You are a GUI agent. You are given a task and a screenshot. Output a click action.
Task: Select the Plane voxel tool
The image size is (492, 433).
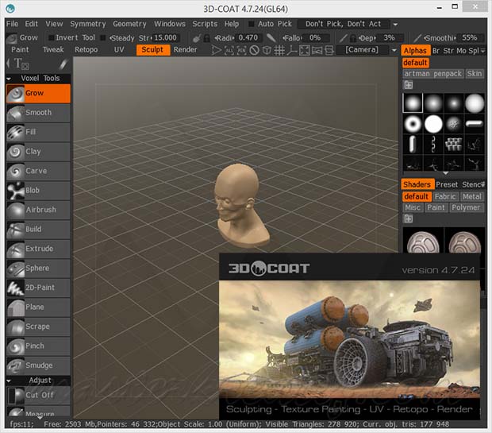pos(38,307)
